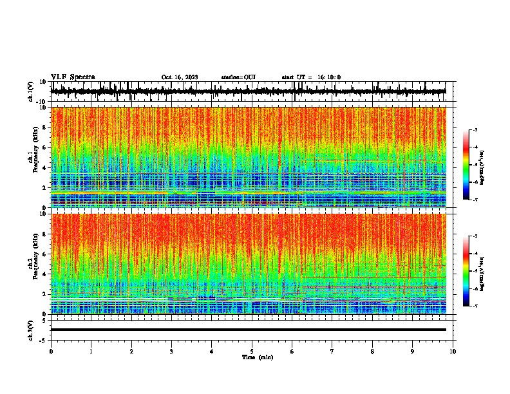Click the ch.1 color bar "-7" label

475,200
